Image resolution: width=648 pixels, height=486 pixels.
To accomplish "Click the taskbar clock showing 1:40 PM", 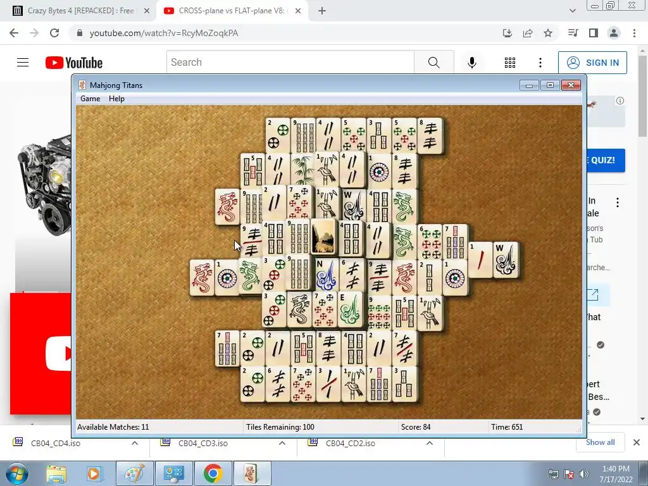I will pos(616,474).
